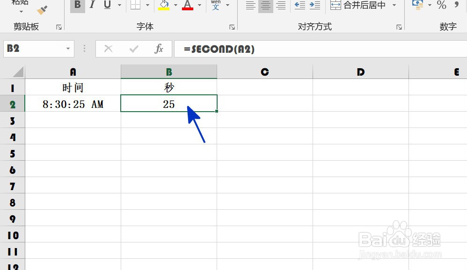Click cell B2 showing 25
The height and width of the screenshot is (270, 467).
click(169, 104)
